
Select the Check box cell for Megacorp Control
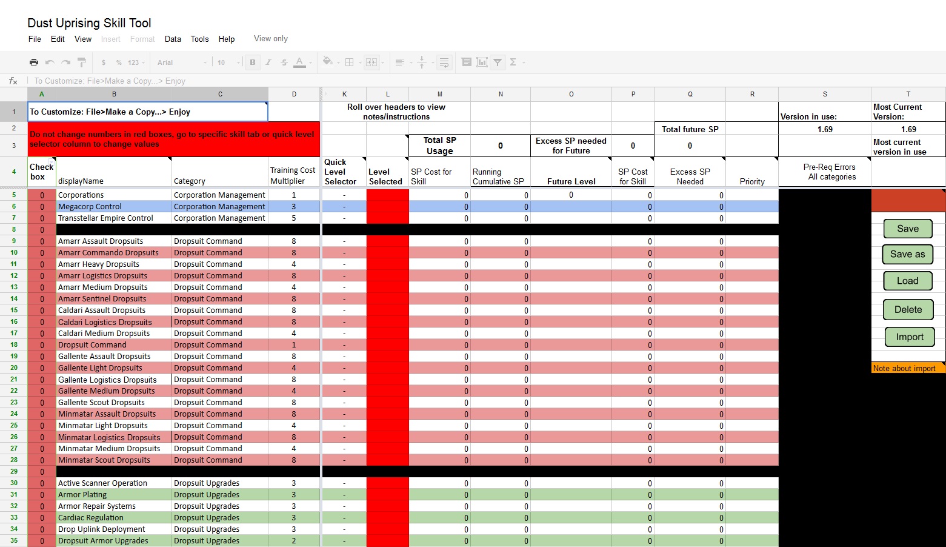[42, 206]
